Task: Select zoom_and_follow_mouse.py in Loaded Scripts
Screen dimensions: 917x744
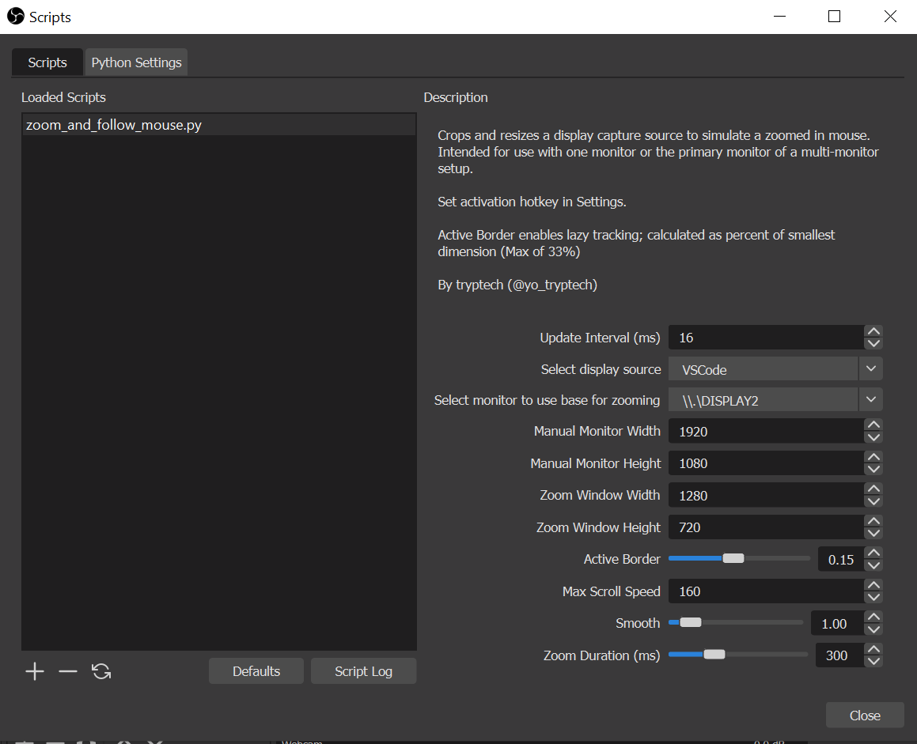Action: [218, 125]
